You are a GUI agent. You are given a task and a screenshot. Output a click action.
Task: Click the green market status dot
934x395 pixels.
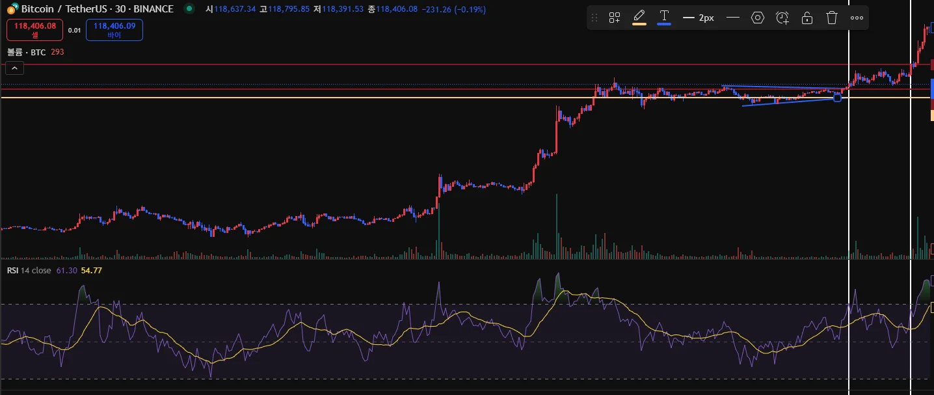tap(189, 9)
